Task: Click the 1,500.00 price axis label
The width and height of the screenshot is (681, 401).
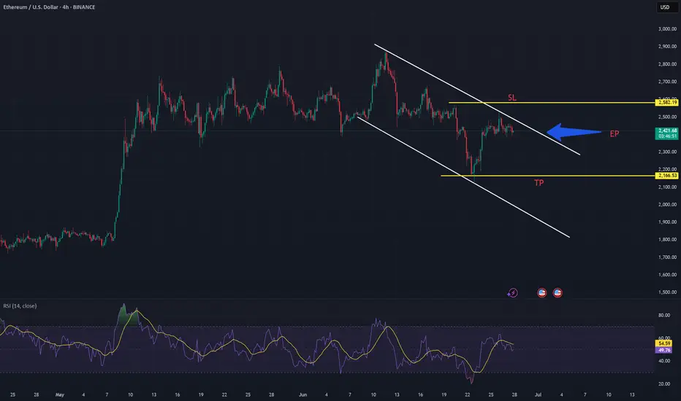Action: pyautogui.click(x=668, y=292)
